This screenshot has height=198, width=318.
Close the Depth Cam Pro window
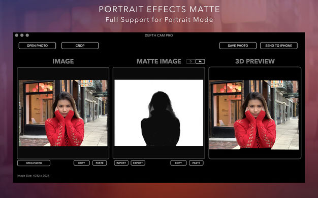(x=17, y=35)
